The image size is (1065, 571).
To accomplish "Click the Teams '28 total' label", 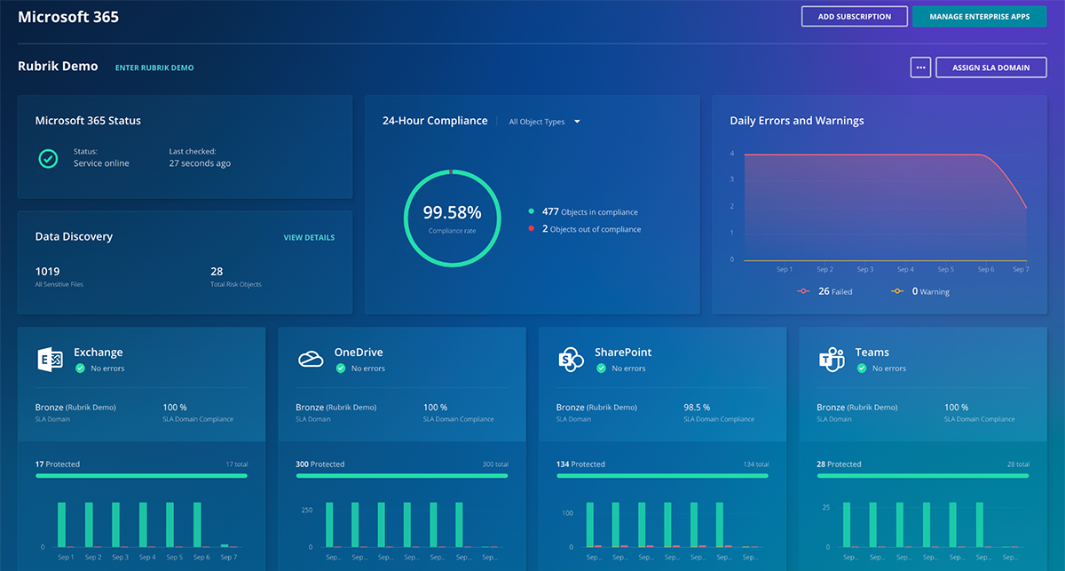I will 1017,464.
